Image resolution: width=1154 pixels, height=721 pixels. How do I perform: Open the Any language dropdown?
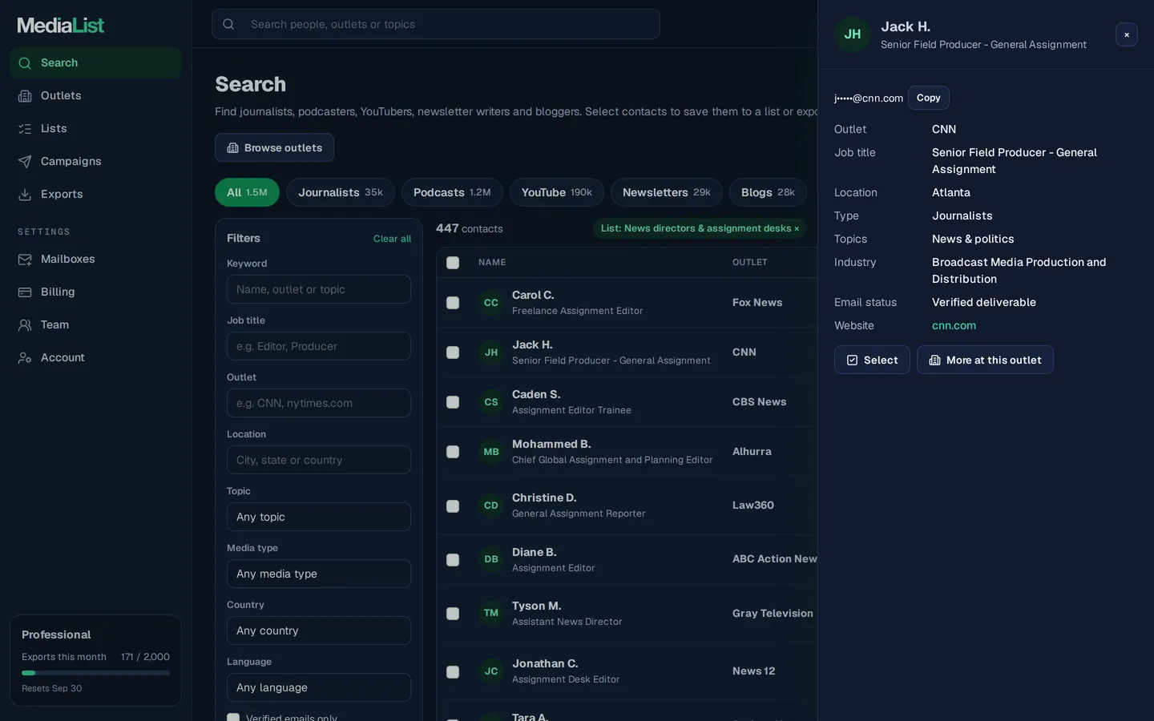coord(319,687)
